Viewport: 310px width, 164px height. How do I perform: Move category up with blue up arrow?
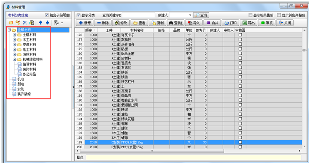point(40,23)
